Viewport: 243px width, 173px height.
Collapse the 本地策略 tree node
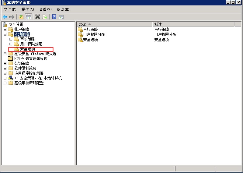click(5, 34)
